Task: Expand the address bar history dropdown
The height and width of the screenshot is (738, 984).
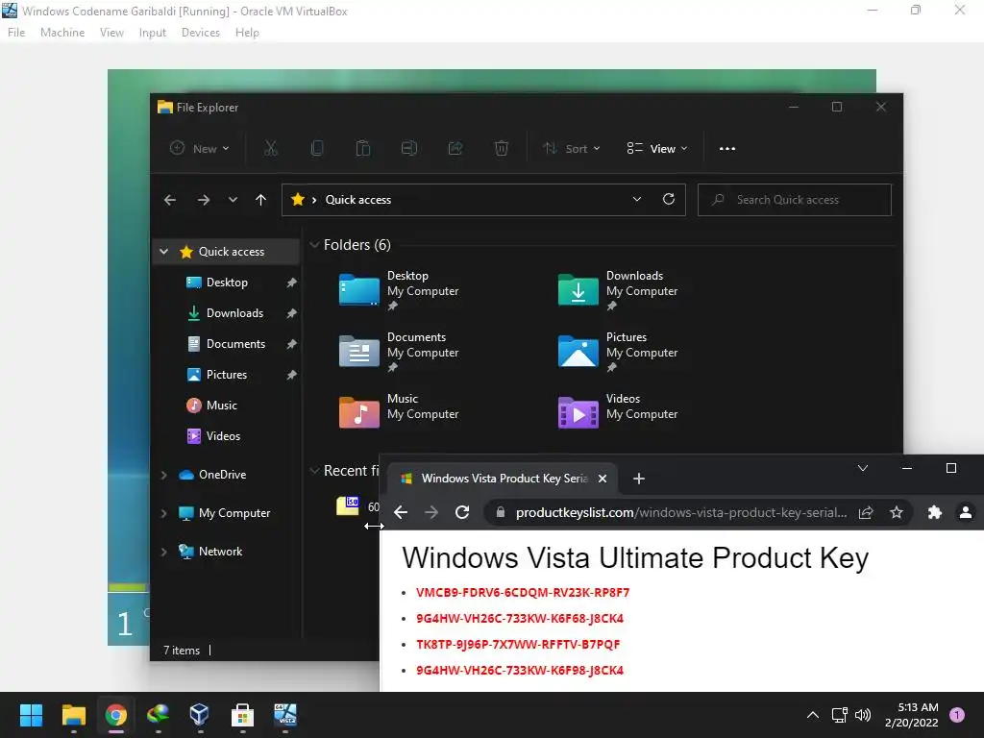Action: point(637,199)
